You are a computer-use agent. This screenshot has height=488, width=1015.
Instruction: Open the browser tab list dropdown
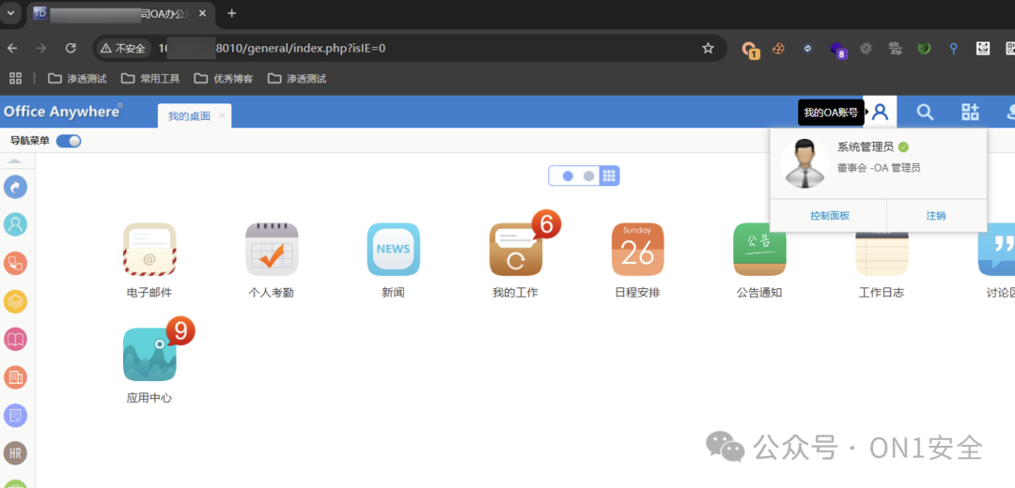point(9,13)
